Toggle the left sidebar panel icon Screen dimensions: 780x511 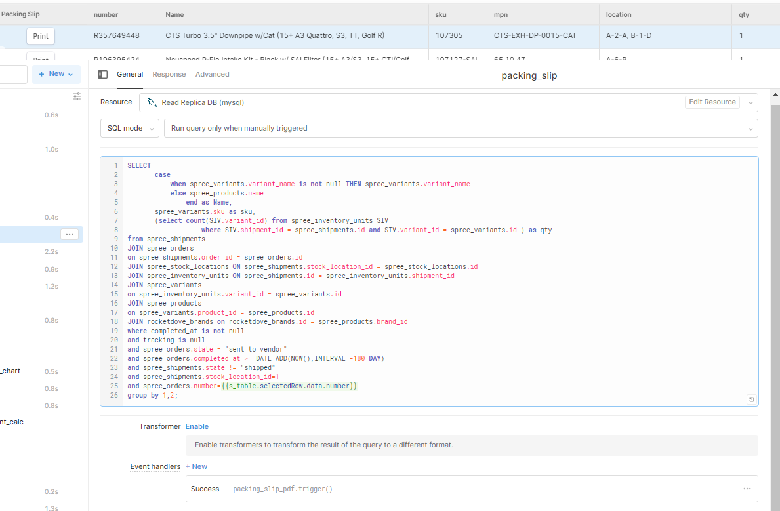[102, 75]
